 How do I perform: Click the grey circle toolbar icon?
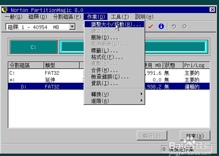tap(185, 26)
